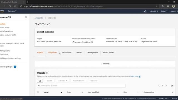View site info via padlock icon
Screen dimensions: 178x100
pos(21,6)
